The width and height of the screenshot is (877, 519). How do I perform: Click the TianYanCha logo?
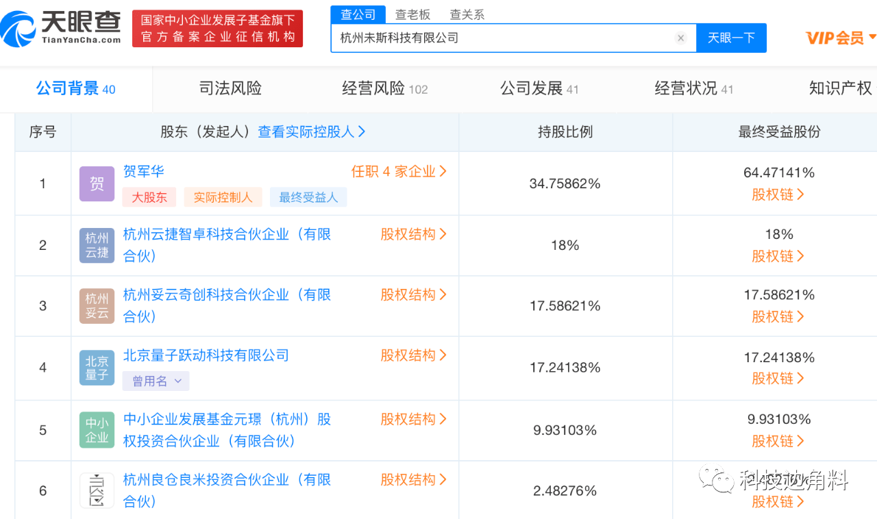click(60, 28)
